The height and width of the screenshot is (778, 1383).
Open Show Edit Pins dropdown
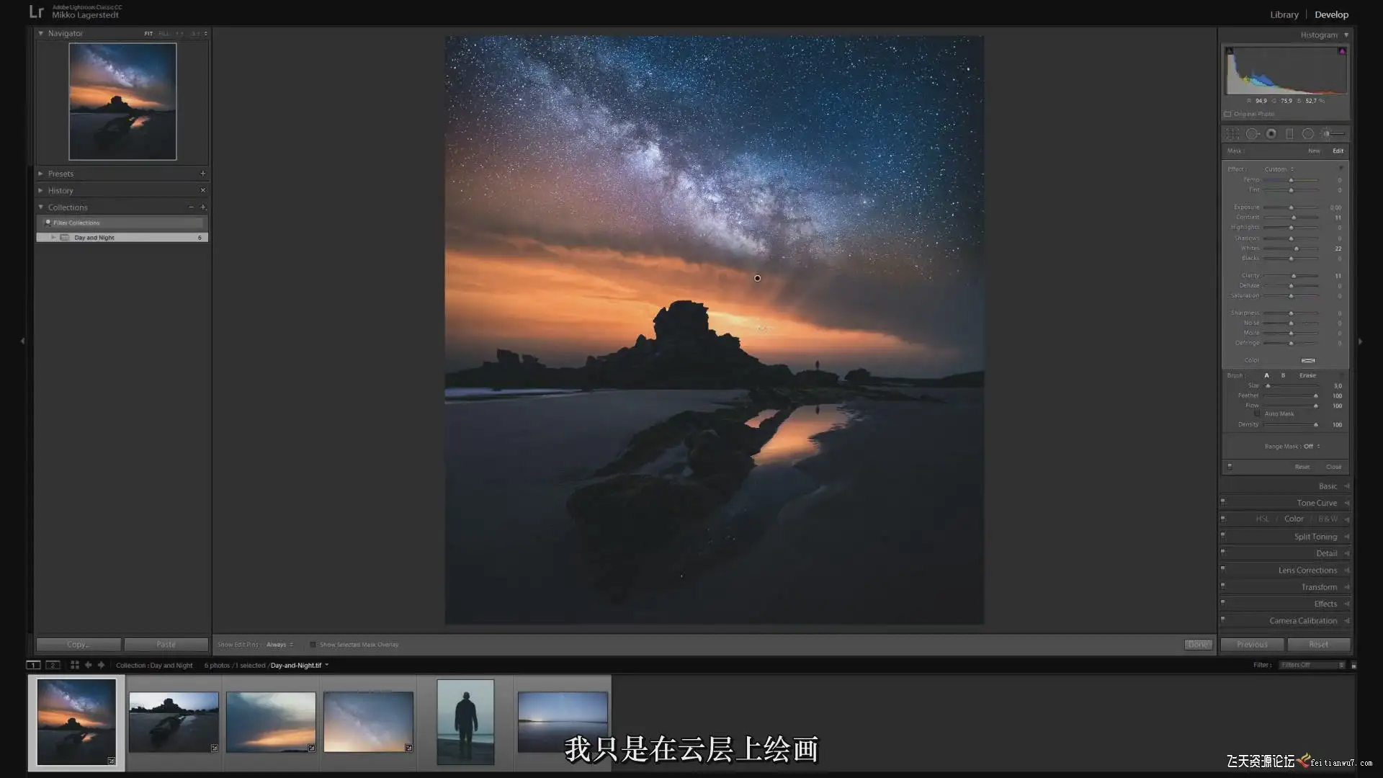click(279, 645)
